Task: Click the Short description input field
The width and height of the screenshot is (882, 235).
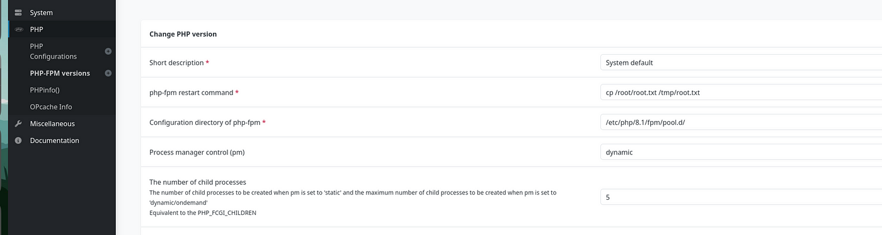Action: [x=741, y=62]
